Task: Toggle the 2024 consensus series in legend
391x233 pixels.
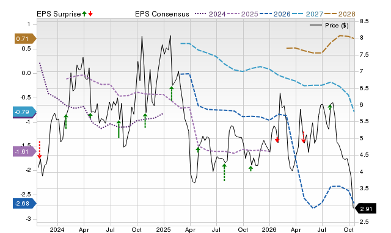Action: click(210, 14)
